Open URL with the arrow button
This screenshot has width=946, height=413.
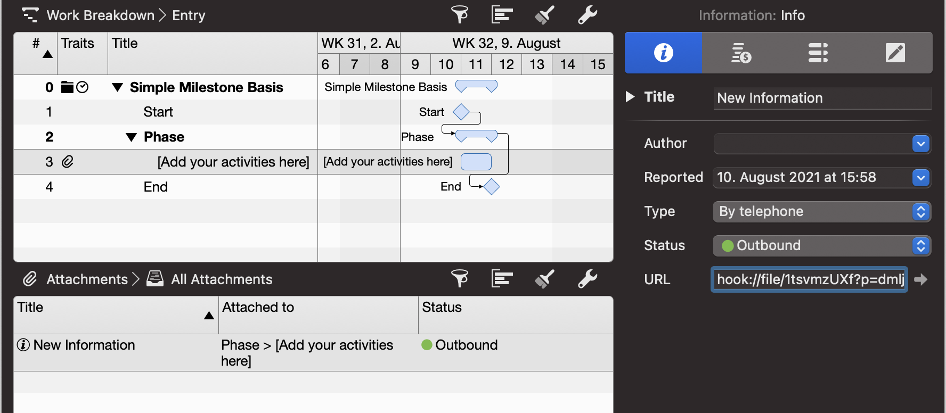921,279
